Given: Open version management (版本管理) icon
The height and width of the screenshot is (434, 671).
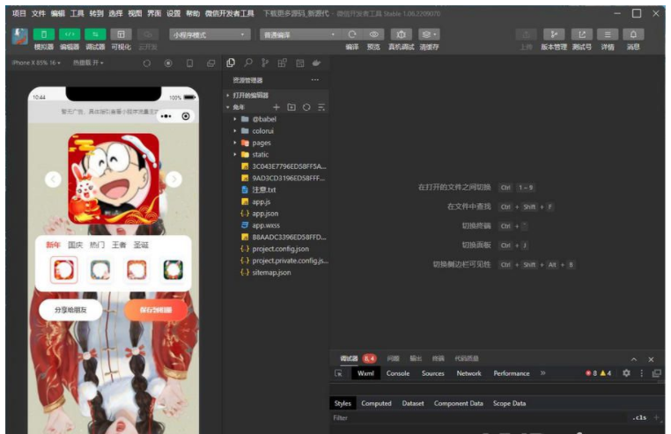Looking at the screenshot, I should click(x=553, y=34).
